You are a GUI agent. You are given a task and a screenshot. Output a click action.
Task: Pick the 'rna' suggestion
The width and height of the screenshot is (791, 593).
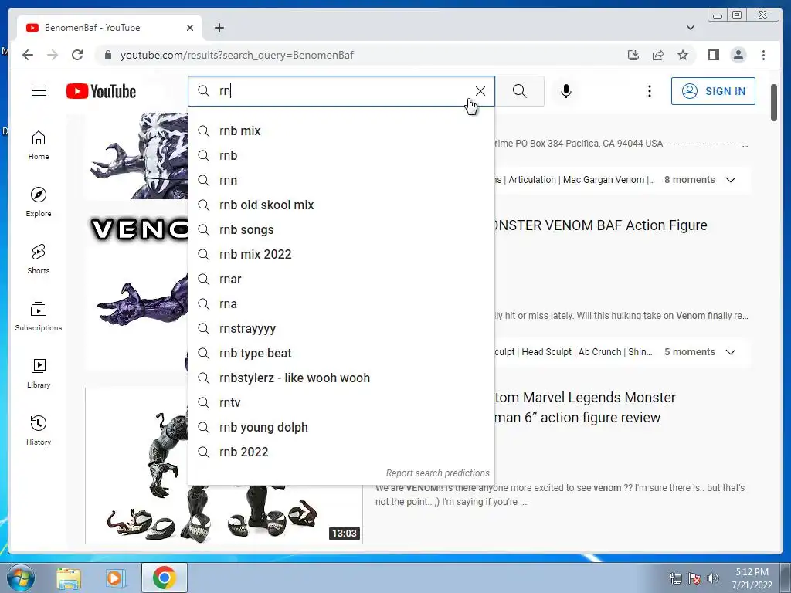341,303
